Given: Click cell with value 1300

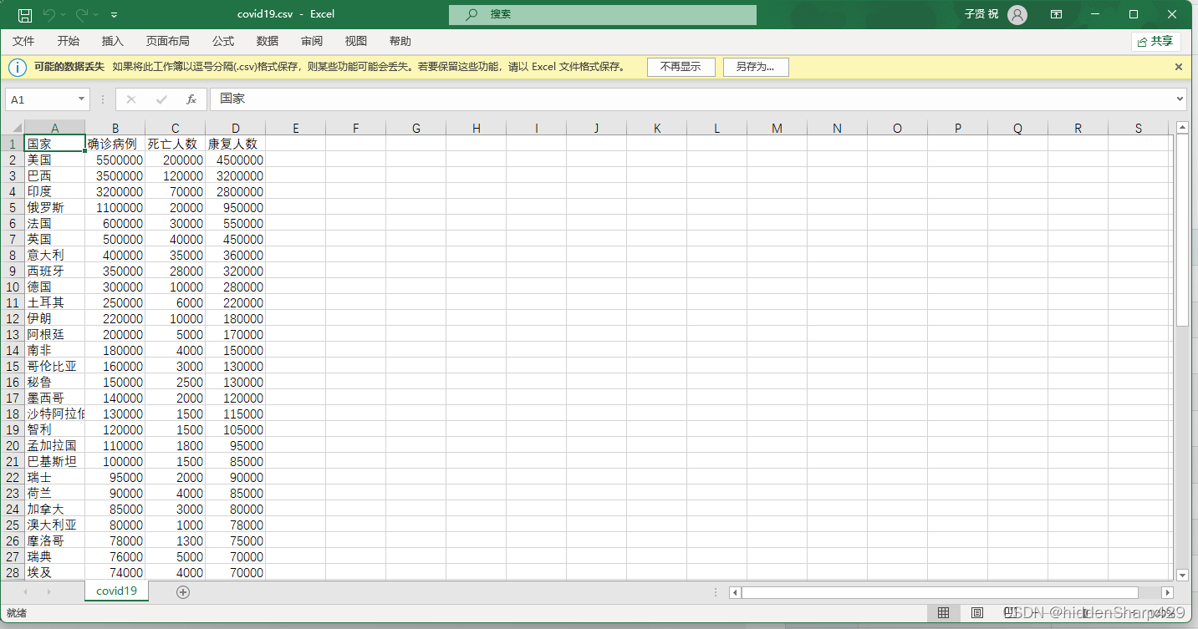Looking at the screenshot, I should (176, 540).
